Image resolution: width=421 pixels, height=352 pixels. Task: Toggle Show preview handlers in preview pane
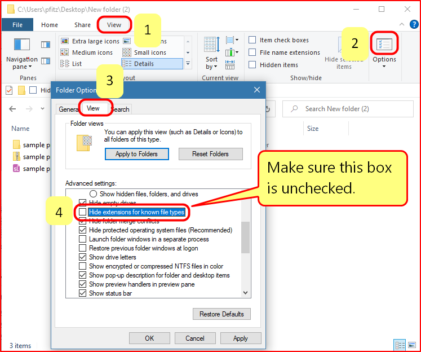point(82,284)
